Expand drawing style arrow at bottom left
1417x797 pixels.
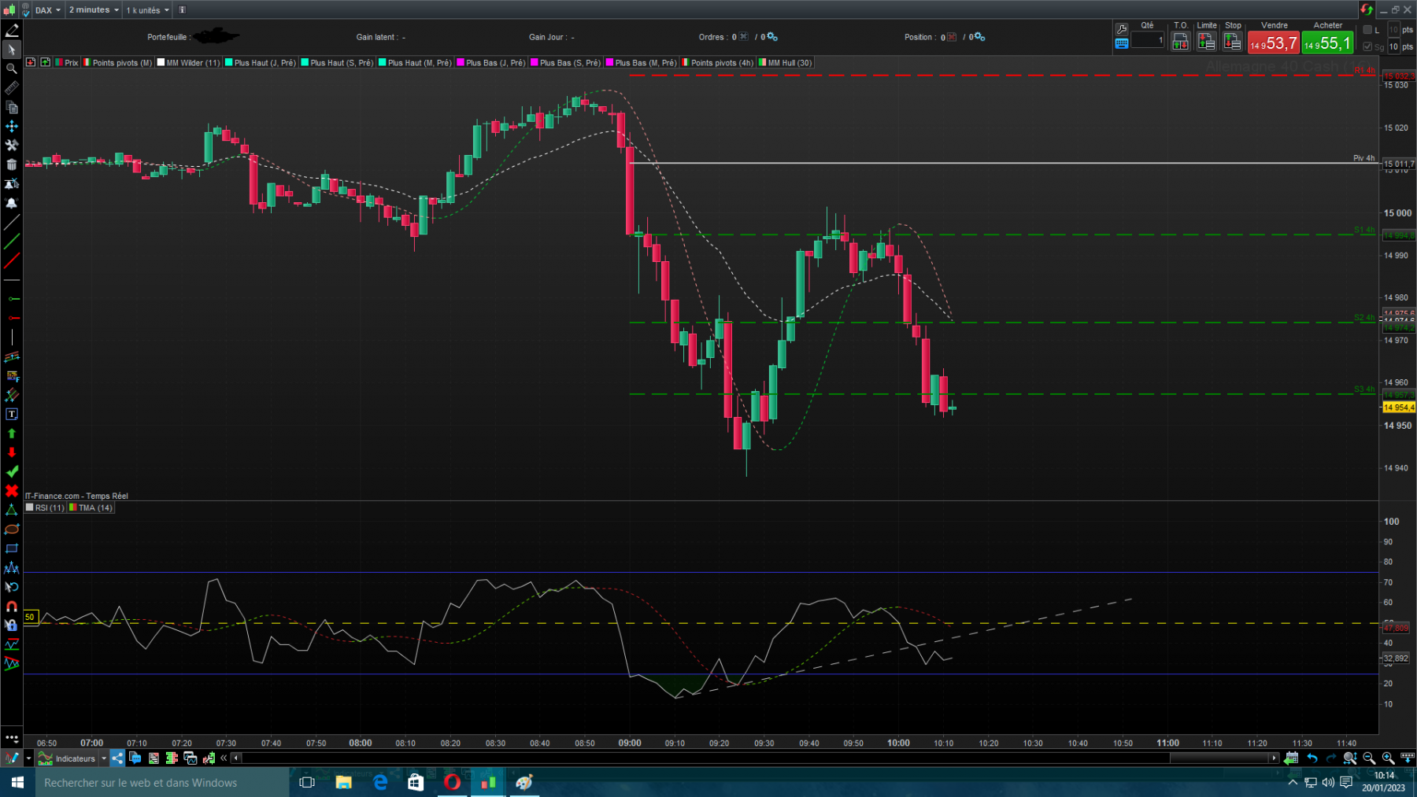tap(28, 758)
